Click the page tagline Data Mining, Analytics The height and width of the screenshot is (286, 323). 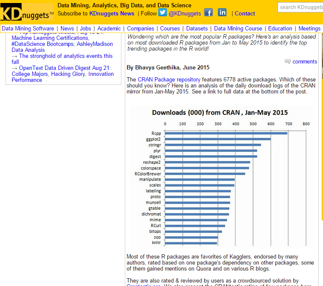[x=124, y=5]
